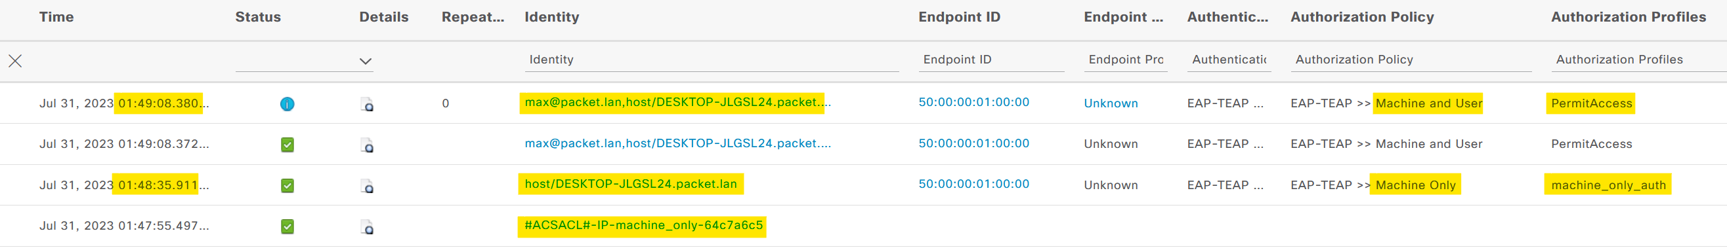Sort by the Time column header
The width and height of the screenshot is (1727, 250).
click(x=56, y=18)
